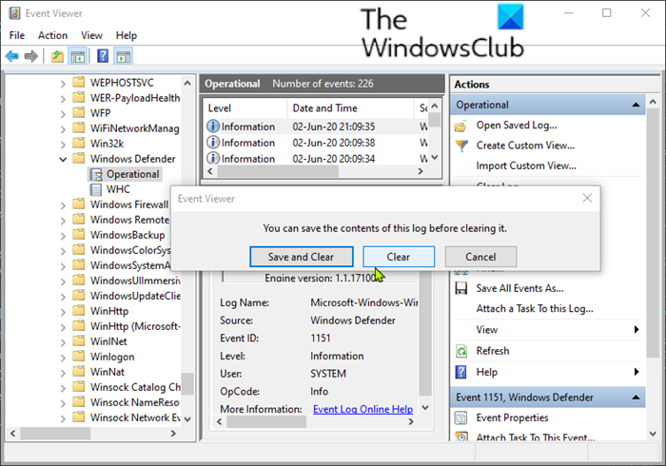Click the info icon of 20:09:34 event
This screenshot has width=666, height=466.
(213, 158)
